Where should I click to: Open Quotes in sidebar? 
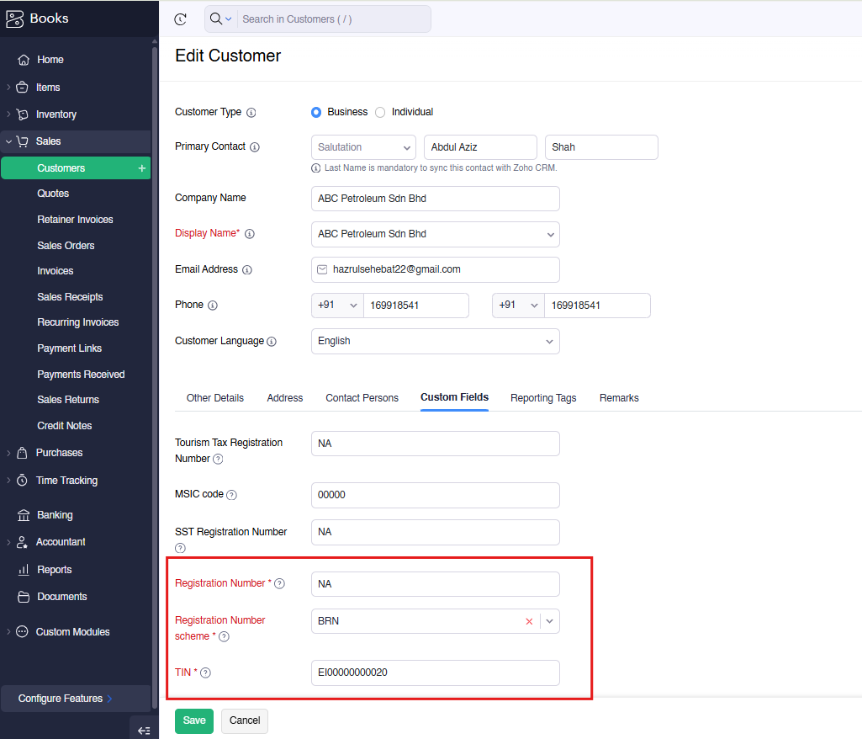[x=53, y=194]
